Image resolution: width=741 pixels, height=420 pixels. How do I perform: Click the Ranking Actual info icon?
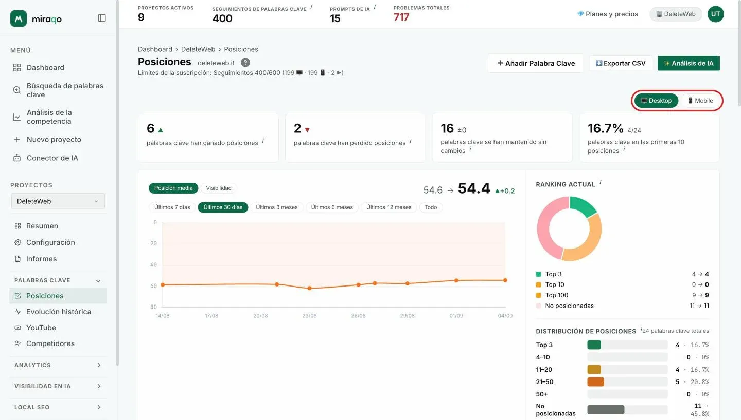tap(601, 182)
